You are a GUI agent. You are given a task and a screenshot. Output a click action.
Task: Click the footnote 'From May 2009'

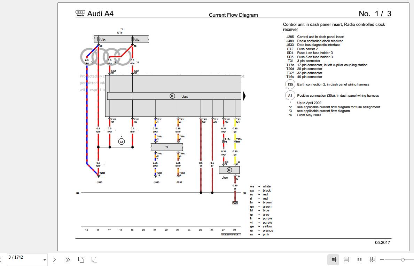309,115
